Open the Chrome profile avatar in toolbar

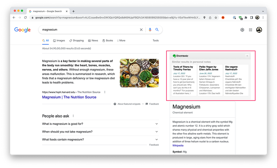coord(257,18)
